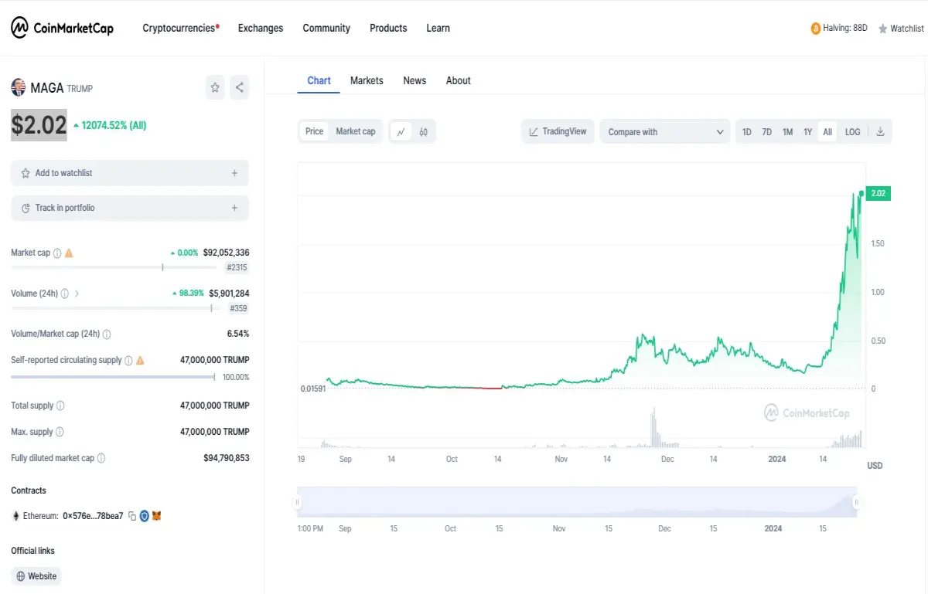
Task: Click the #359 volume rank badge
Action: [x=239, y=308]
